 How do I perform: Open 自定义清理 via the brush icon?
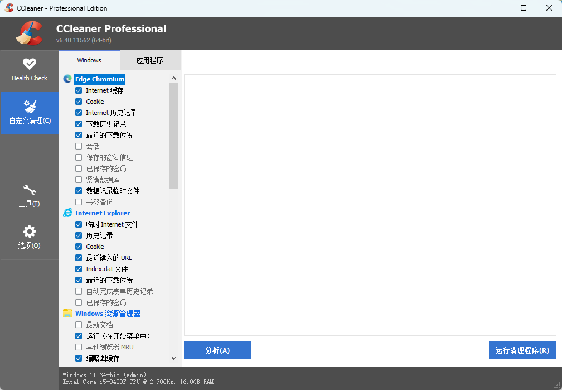click(x=30, y=106)
